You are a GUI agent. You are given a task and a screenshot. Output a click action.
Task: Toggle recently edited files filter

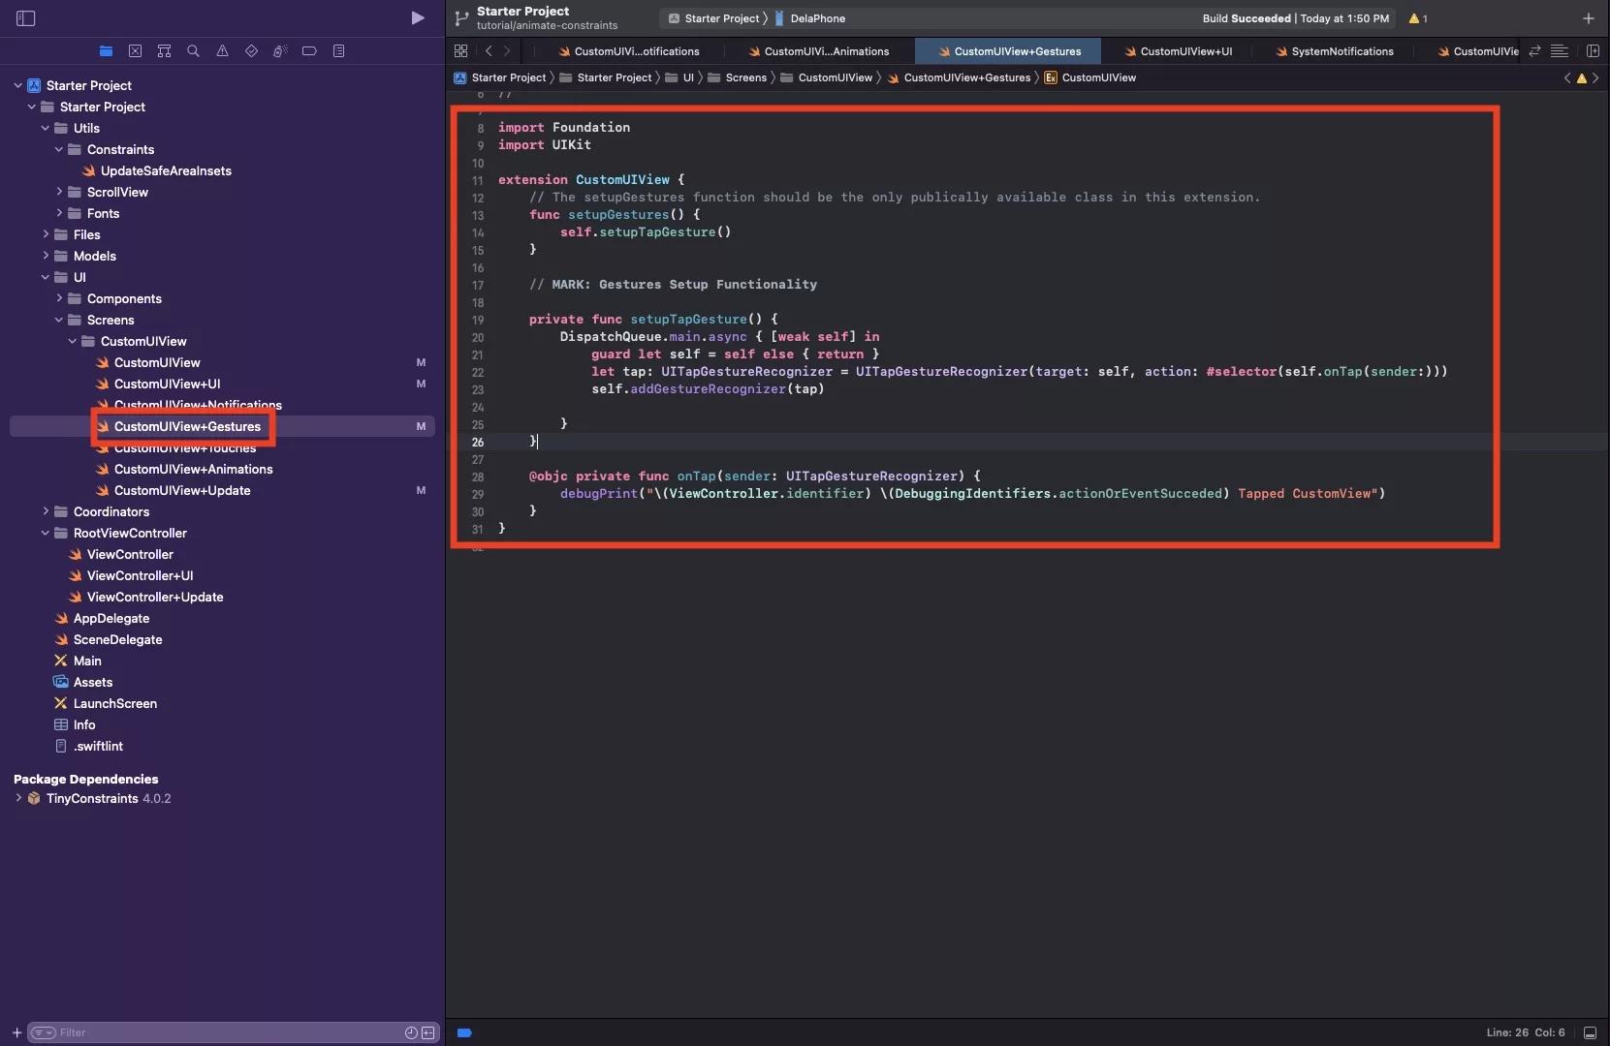(x=411, y=1032)
